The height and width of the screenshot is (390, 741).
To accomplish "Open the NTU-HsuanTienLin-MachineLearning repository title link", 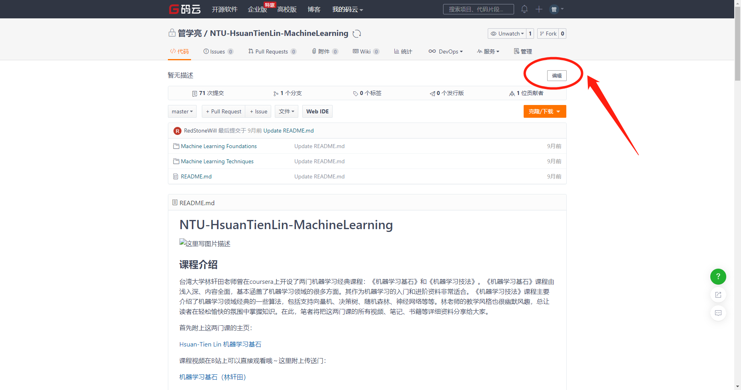I will click(x=279, y=33).
